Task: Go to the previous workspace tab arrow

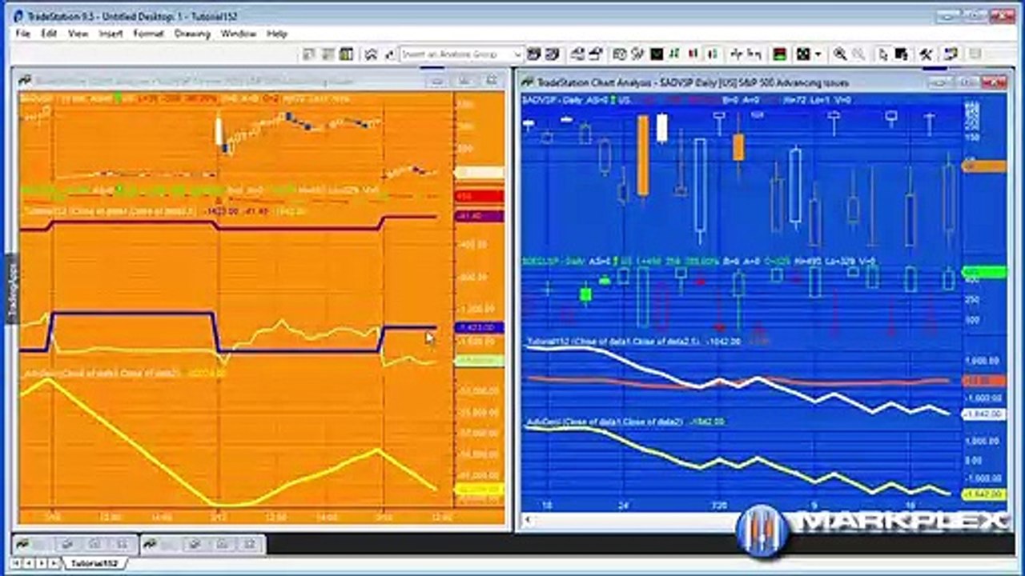Action: click(30, 563)
